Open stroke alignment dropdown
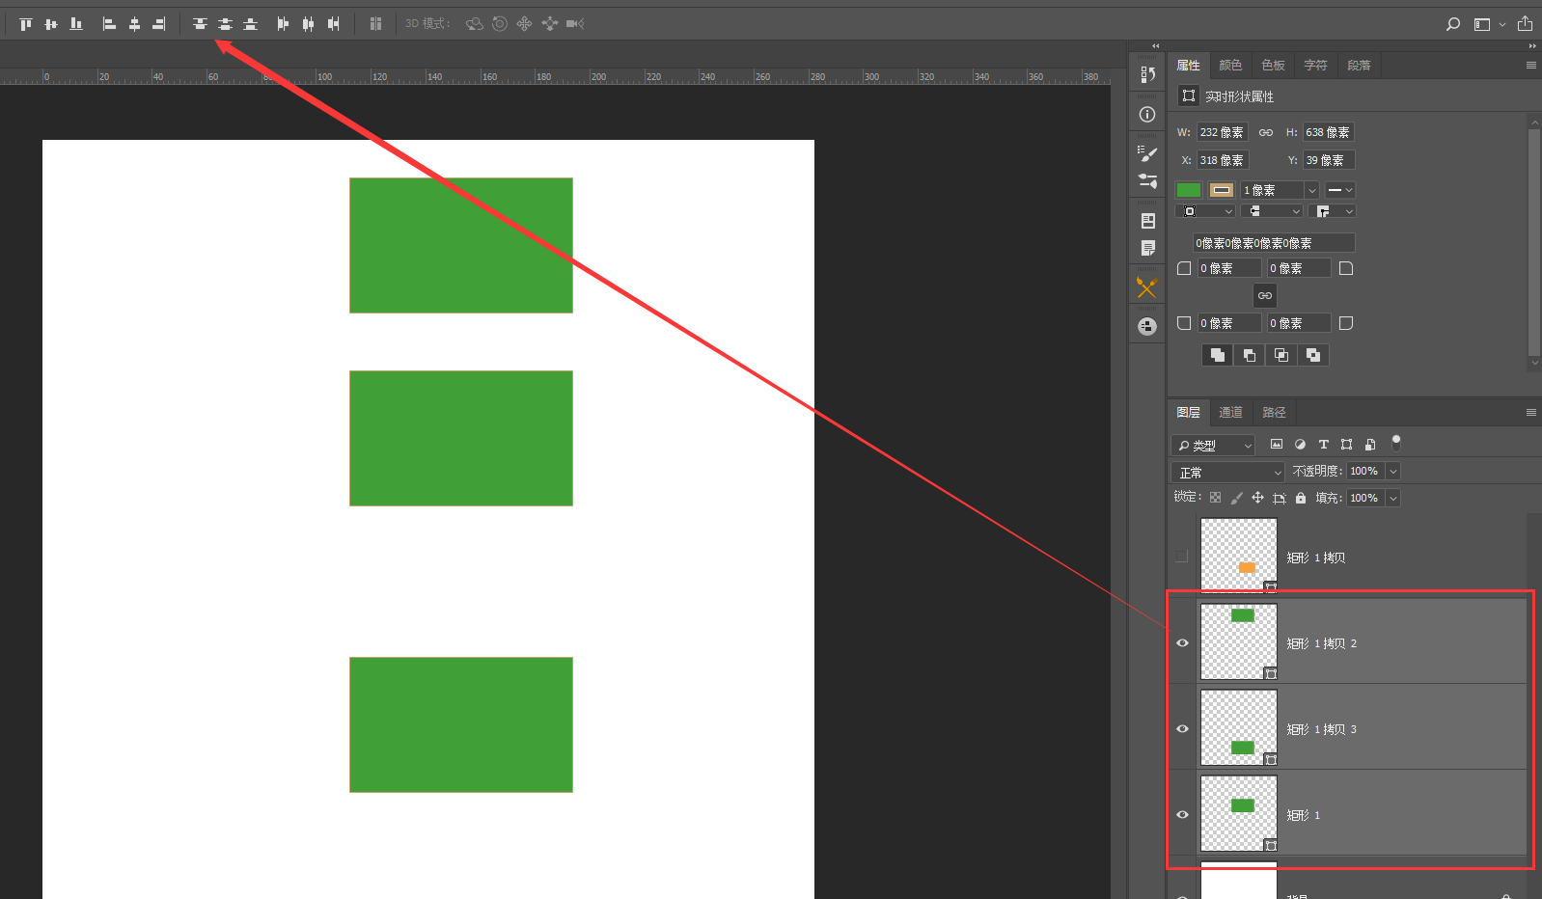 (1206, 211)
